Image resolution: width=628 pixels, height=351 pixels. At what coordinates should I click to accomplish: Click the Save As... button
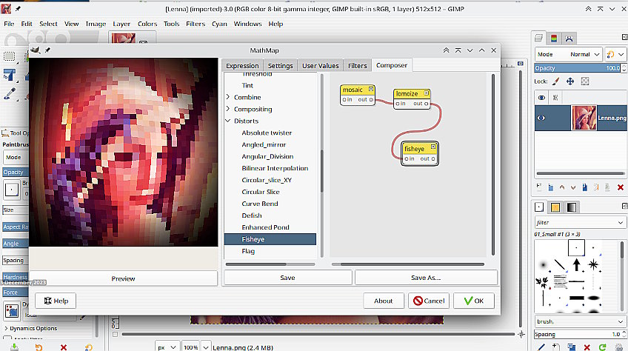point(426,278)
